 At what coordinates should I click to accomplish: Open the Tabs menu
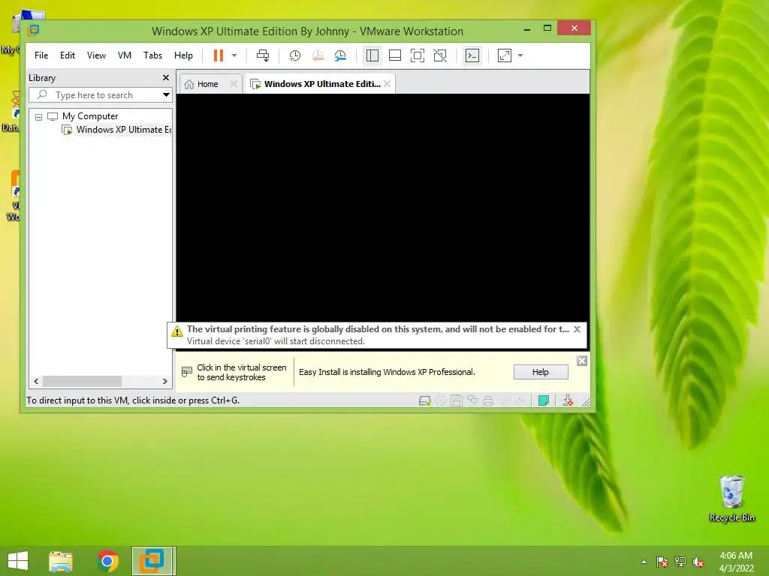pyautogui.click(x=152, y=55)
